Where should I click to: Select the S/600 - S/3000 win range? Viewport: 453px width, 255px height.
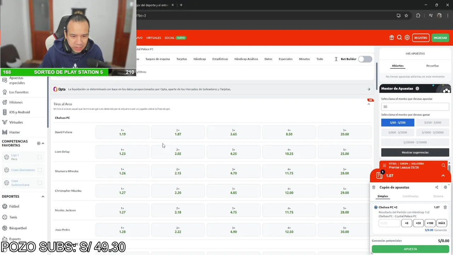pos(397,132)
